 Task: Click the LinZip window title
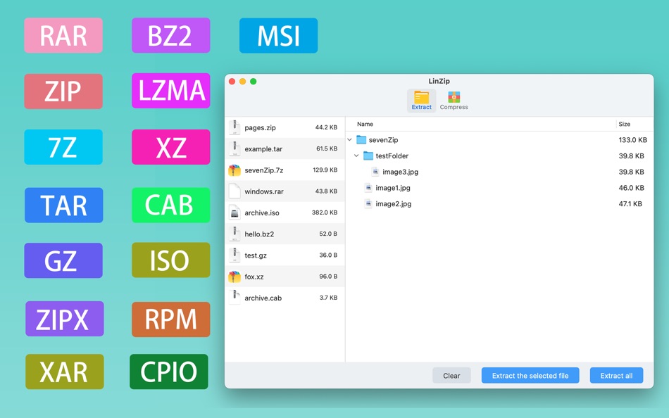tap(439, 81)
